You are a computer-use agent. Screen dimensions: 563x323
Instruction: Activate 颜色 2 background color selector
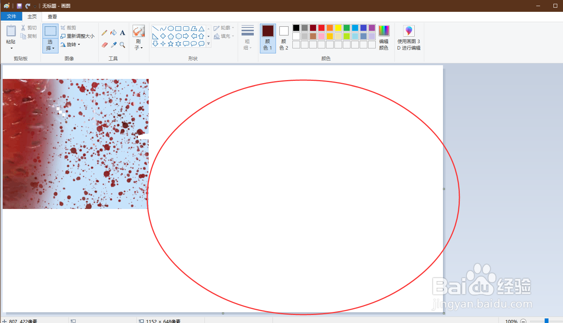[x=284, y=38]
